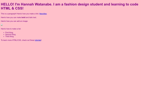Follow the tutorials link

[x=38, y=40]
